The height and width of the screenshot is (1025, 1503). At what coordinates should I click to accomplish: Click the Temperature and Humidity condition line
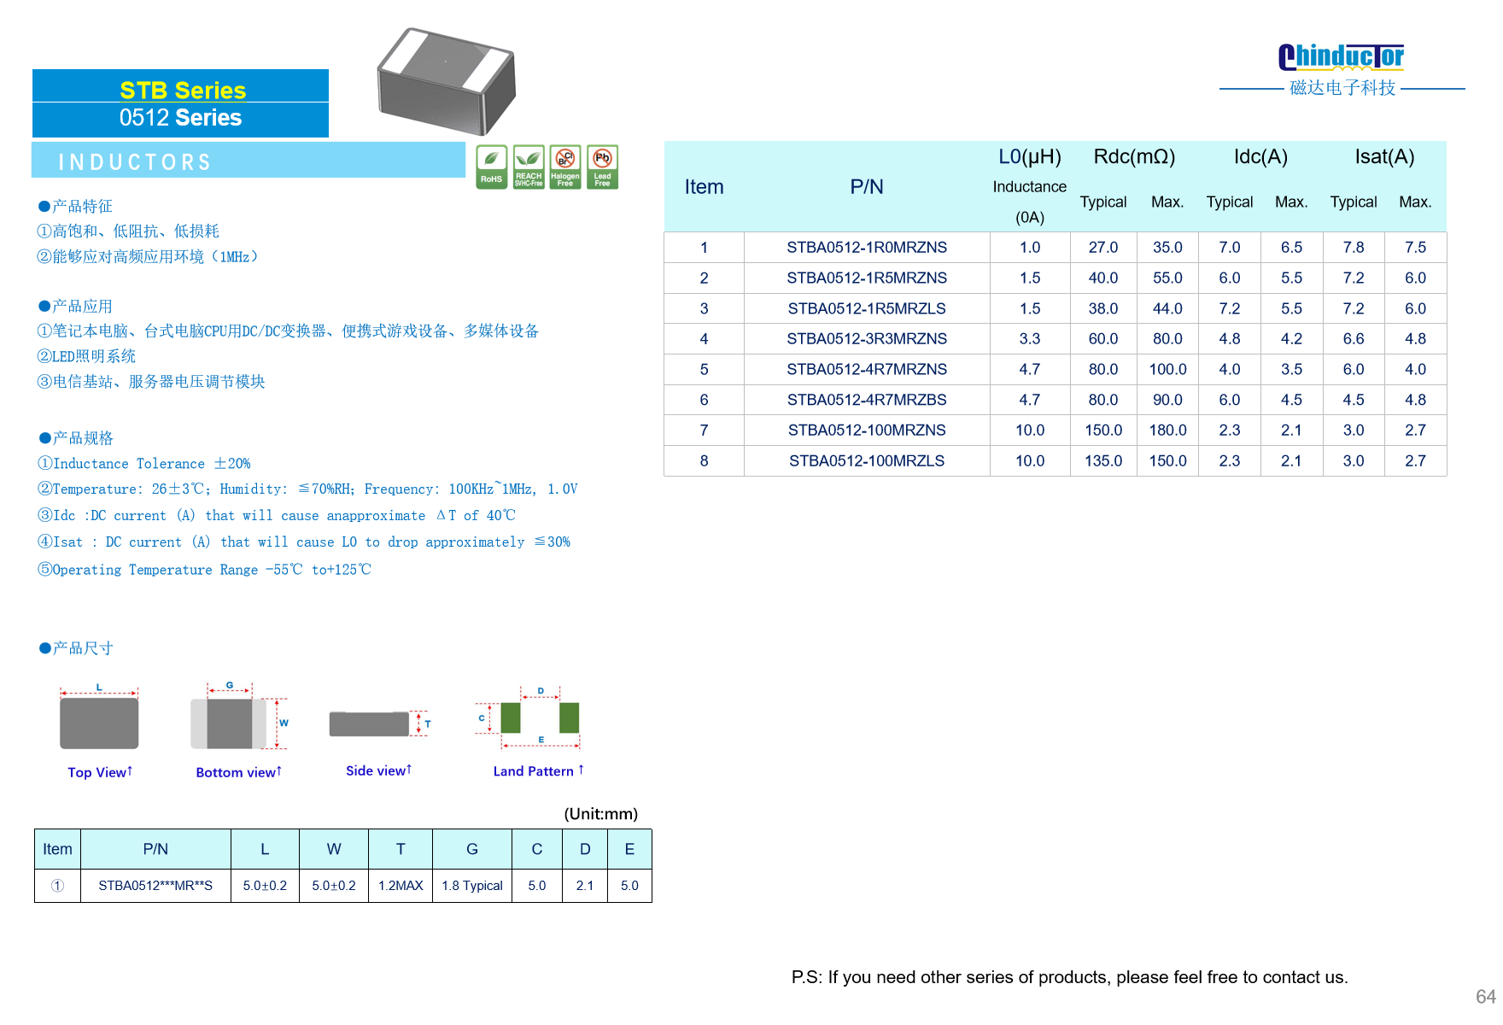pos(307,489)
